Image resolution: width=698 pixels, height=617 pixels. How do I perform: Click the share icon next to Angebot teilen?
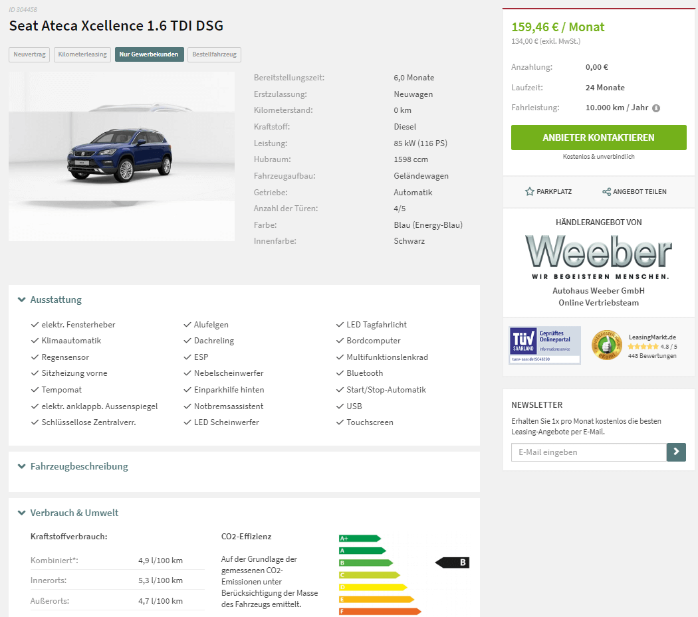[606, 192]
